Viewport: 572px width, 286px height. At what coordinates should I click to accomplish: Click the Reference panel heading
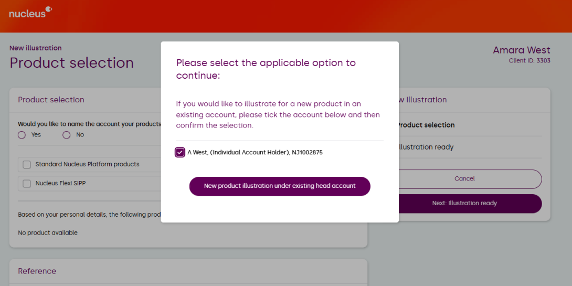click(x=37, y=271)
